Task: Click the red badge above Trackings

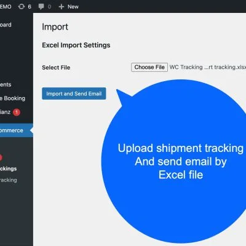Action: click(1, 157)
